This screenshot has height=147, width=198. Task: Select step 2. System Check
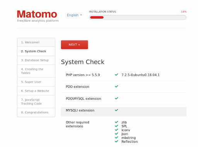click(36, 51)
